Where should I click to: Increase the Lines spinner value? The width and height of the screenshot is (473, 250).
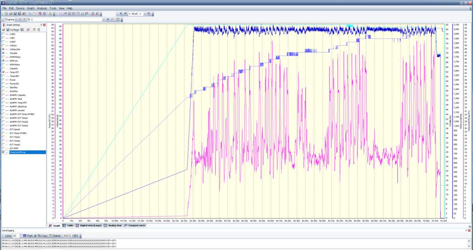point(21,234)
